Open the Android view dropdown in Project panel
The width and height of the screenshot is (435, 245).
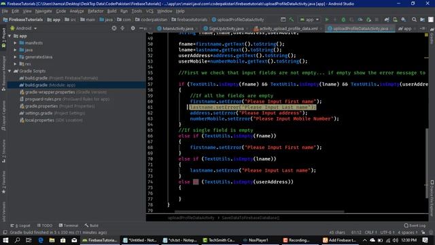pyautogui.click(x=24, y=28)
